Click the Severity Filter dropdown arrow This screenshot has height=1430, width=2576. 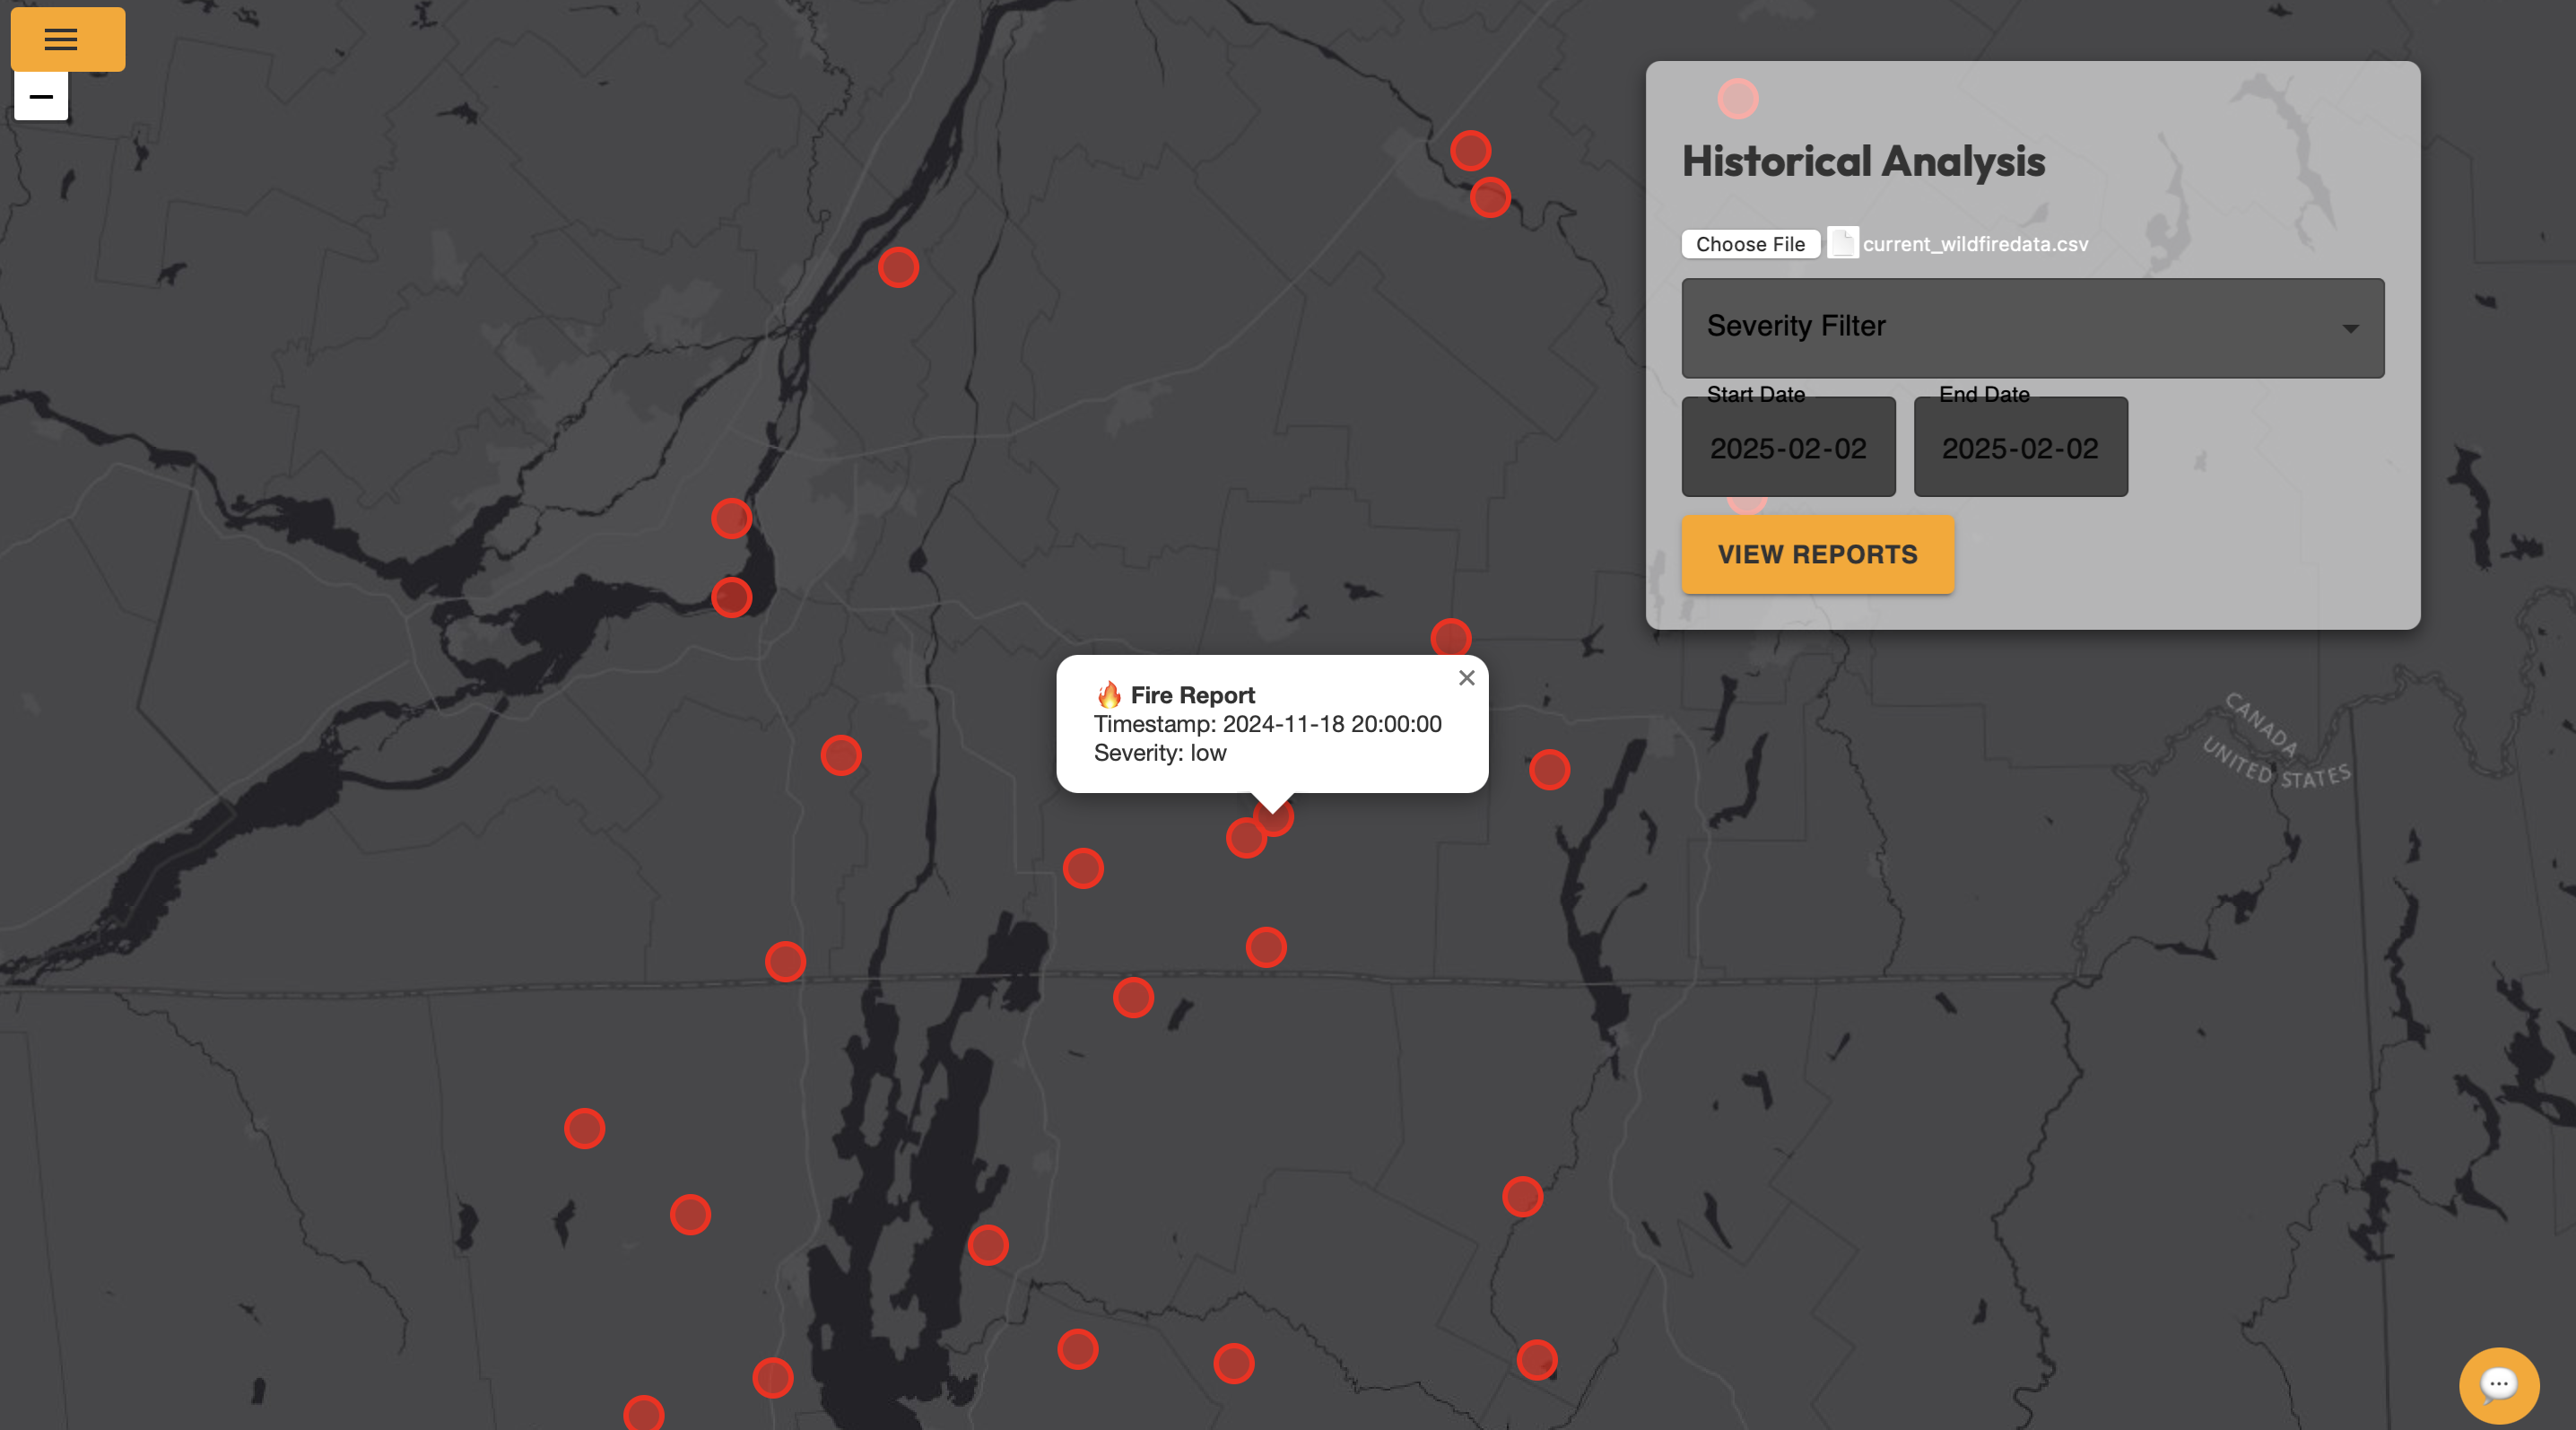click(2350, 328)
